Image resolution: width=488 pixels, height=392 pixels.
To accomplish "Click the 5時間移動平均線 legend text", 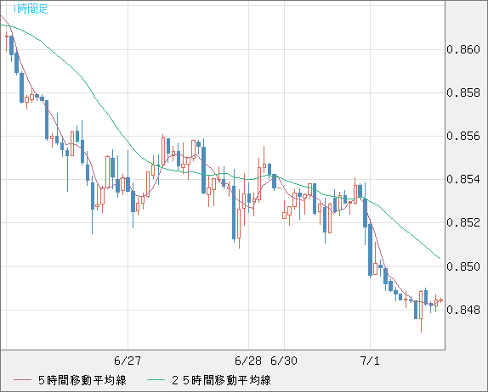I will tap(82, 380).
